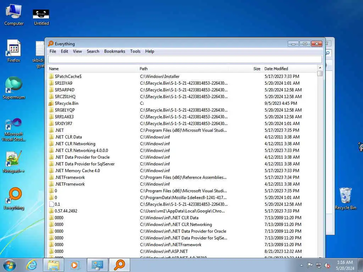Select the $R5ARP4D result

pyautogui.click(x=65, y=90)
